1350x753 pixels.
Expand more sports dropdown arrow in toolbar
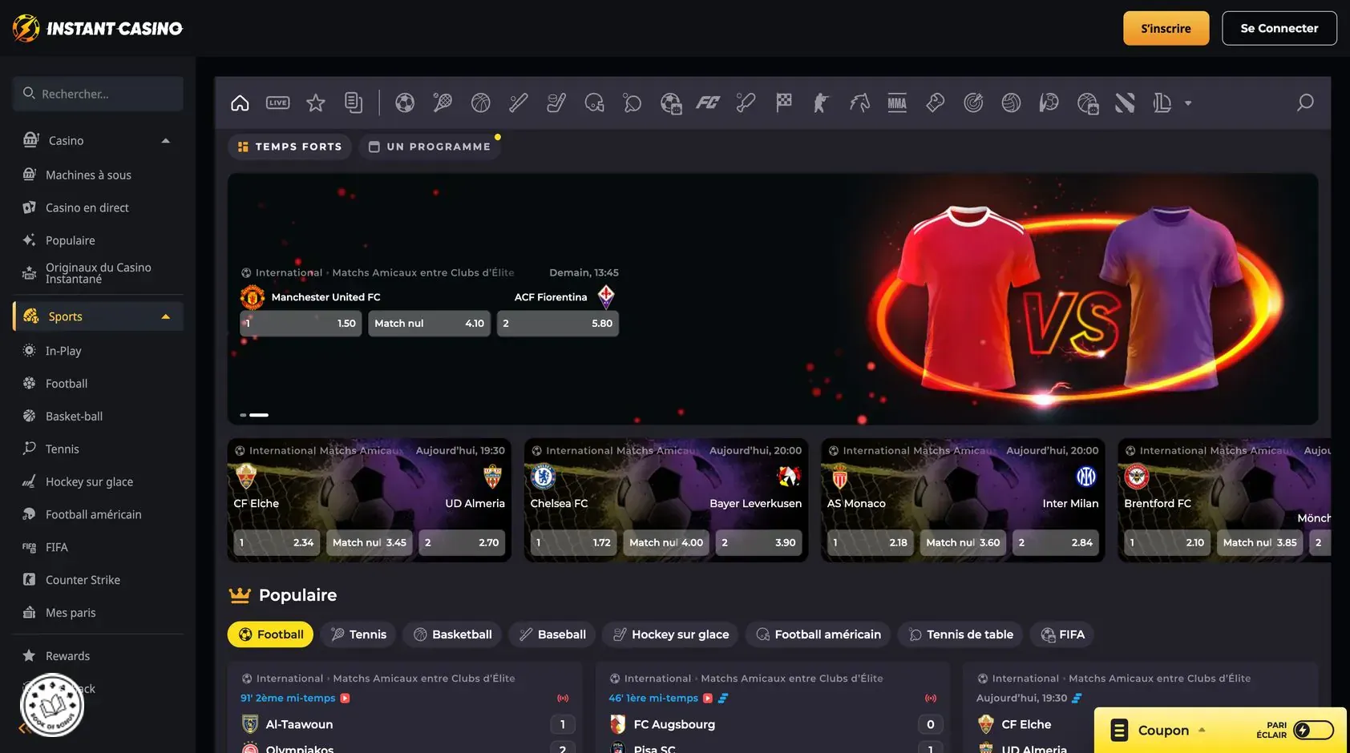pyautogui.click(x=1188, y=103)
